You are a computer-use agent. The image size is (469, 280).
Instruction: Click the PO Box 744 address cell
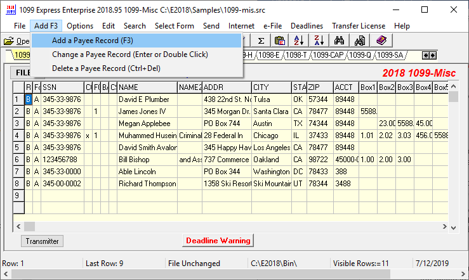(227, 124)
